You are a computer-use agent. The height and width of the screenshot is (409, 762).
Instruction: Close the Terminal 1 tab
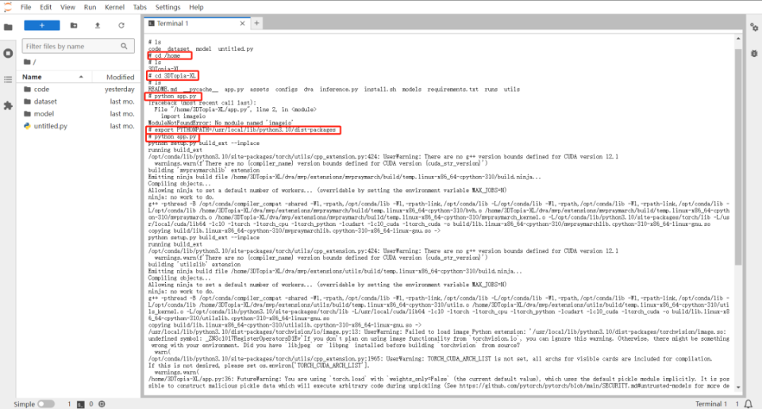pyautogui.click(x=243, y=23)
